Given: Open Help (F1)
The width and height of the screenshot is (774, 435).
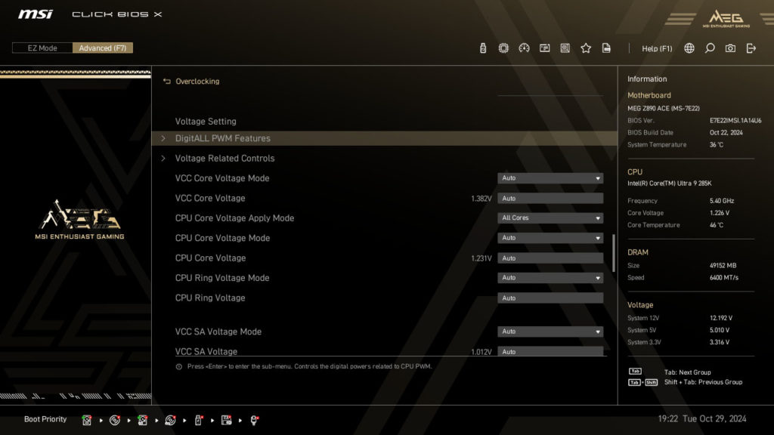Looking at the screenshot, I should [657, 48].
